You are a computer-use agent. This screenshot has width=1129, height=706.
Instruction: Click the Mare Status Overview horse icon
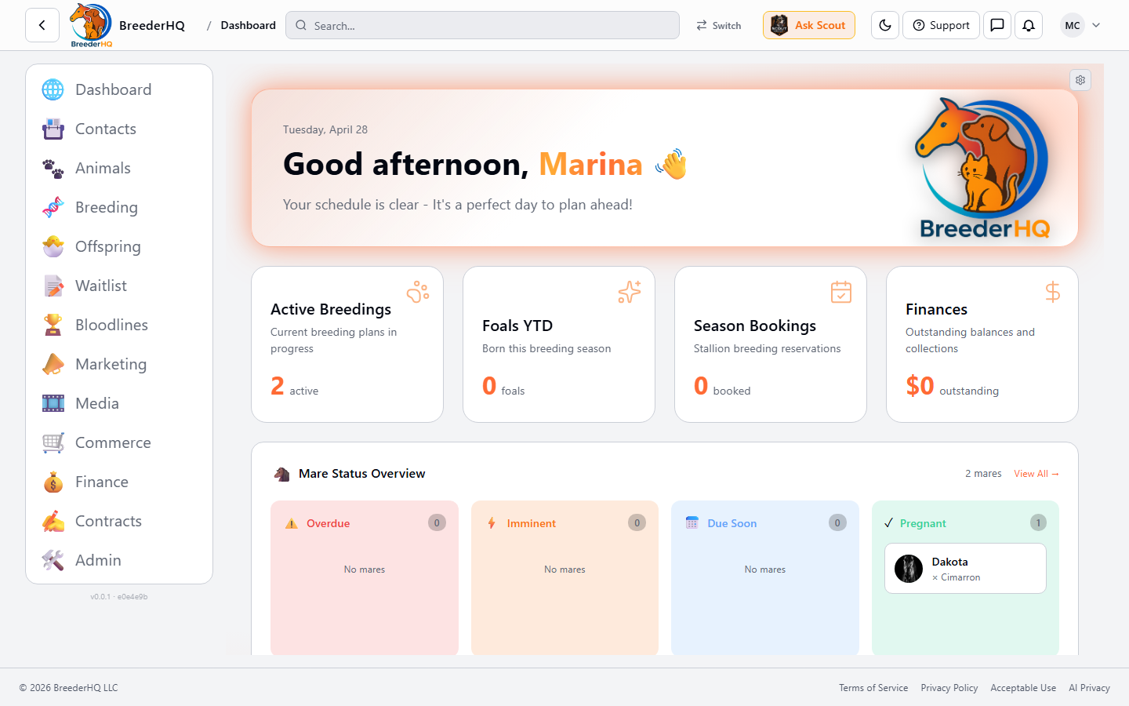click(282, 474)
